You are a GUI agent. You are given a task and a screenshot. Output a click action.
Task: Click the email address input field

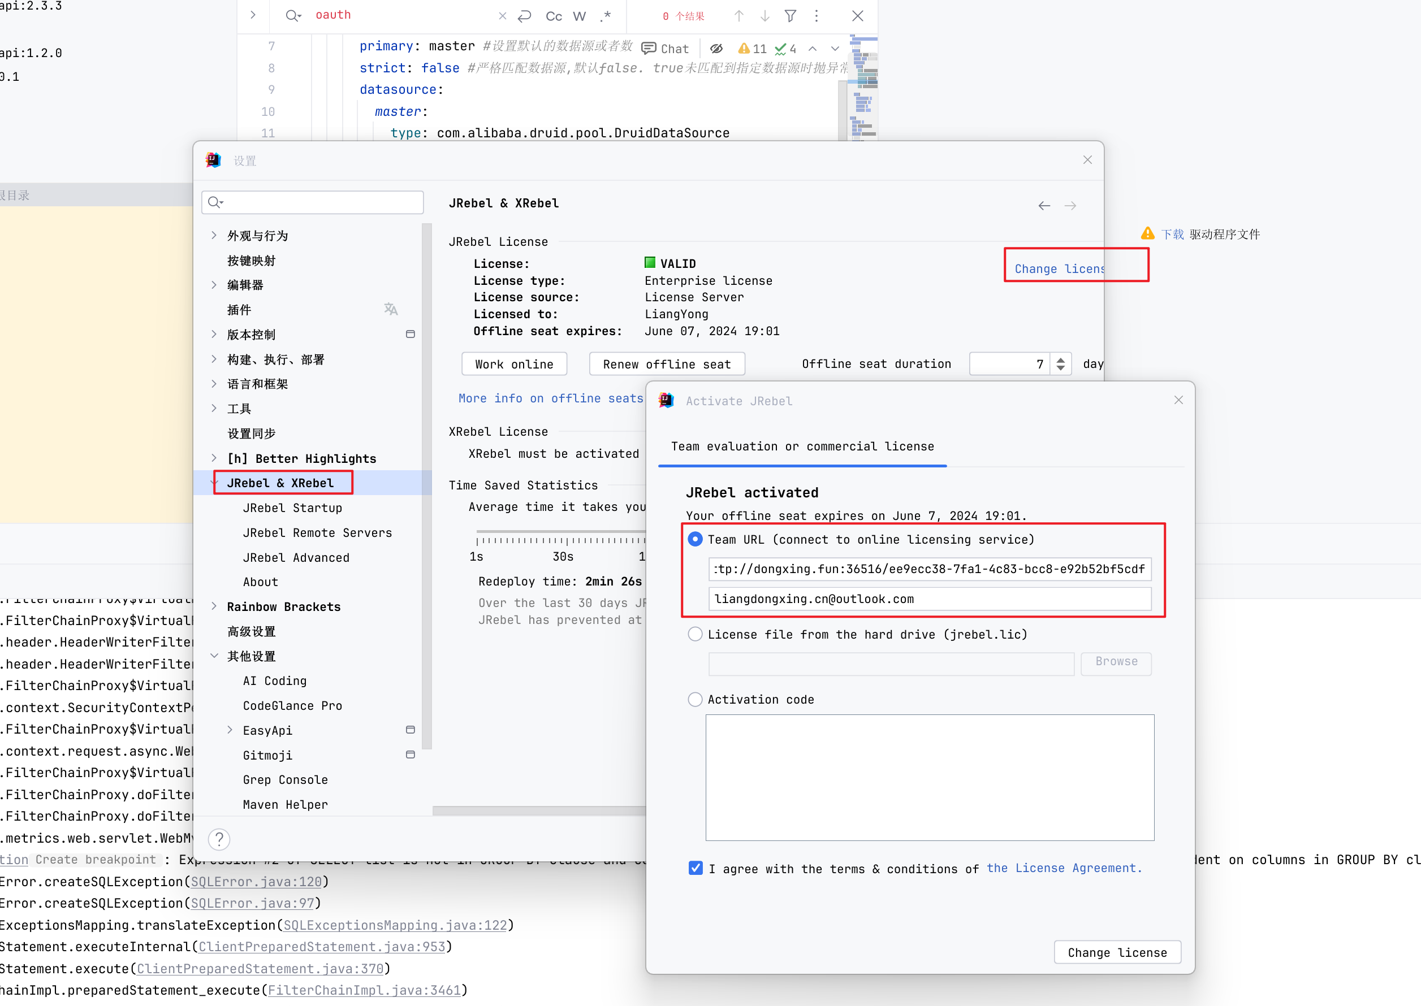click(930, 599)
